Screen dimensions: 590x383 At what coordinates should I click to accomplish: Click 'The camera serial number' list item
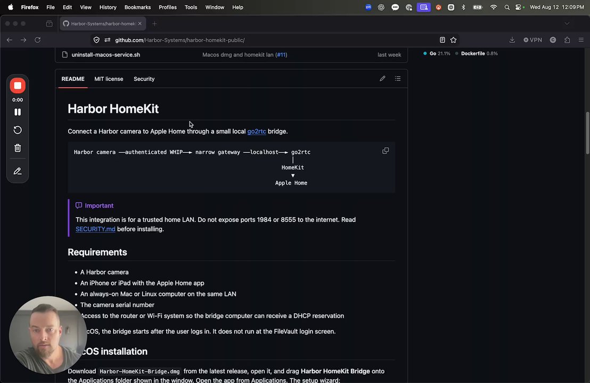[x=117, y=305]
